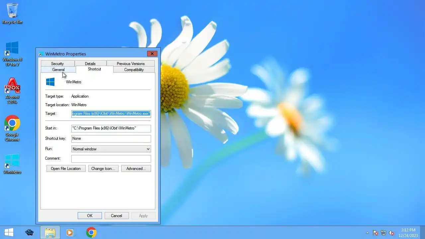
Task: Close the WinMetro Properties window
Action: pyautogui.click(x=152, y=54)
